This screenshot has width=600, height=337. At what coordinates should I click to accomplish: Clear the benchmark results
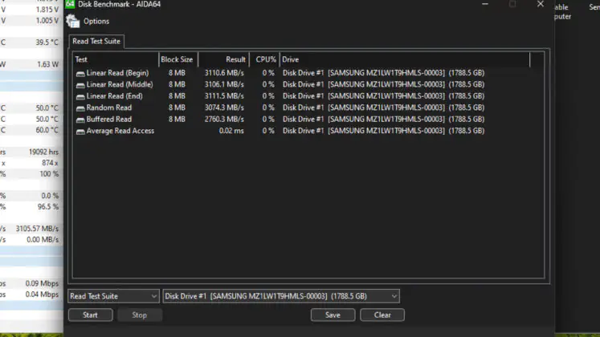pyautogui.click(x=382, y=315)
